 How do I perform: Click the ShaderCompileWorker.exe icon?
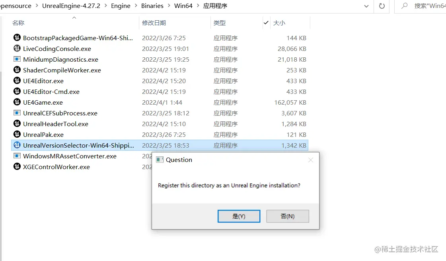[17, 69]
